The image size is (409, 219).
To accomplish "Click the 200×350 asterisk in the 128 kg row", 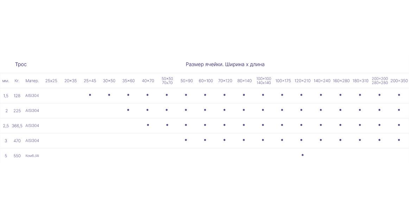I will 399,95.
